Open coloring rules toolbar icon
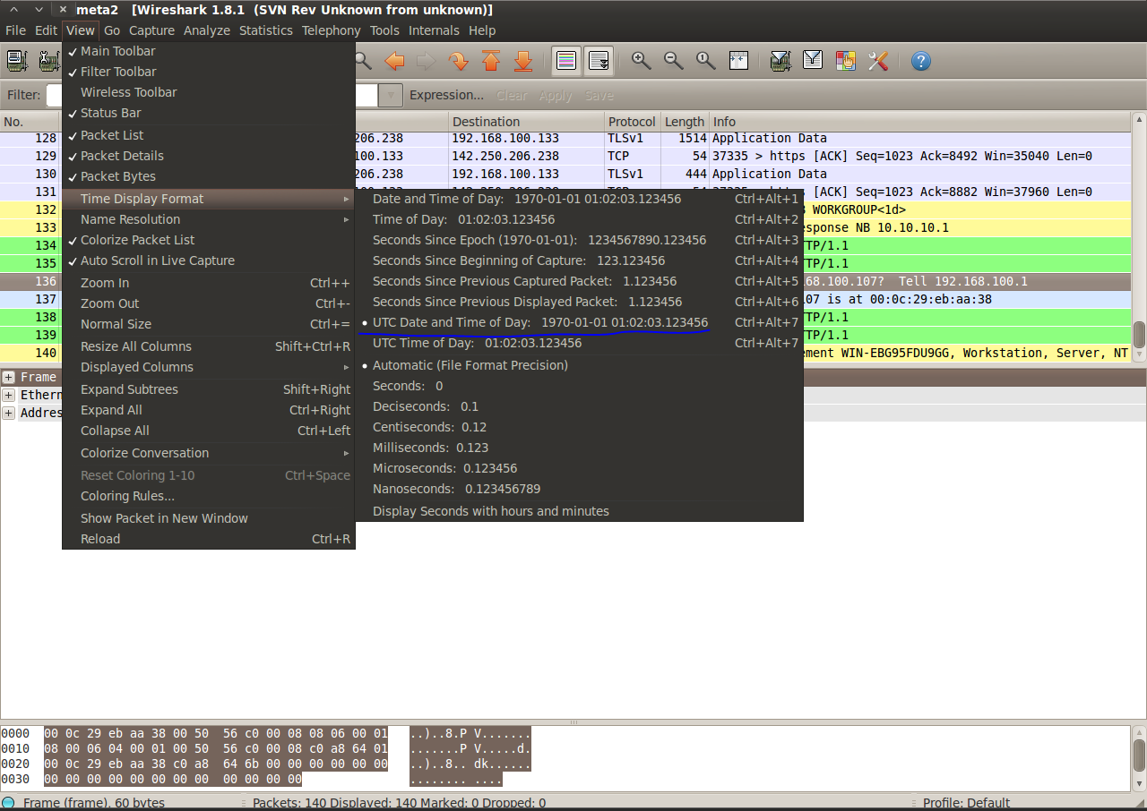The width and height of the screenshot is (1147, 811). [845, 61]
